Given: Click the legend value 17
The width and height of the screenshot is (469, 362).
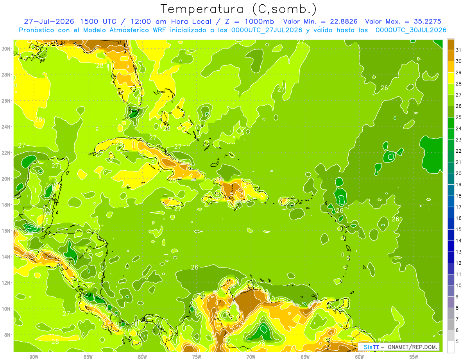Looking at the screenshot, I should [459, 207].
